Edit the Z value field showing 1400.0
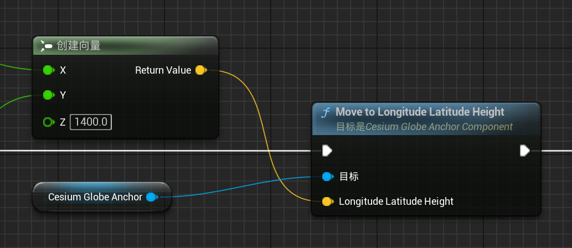Screen dimensions: 572x248 click(91, 122)
